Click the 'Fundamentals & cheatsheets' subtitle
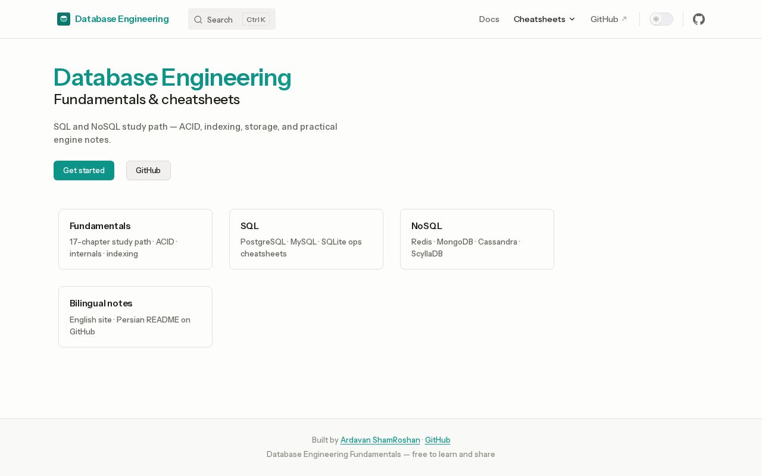 tap(146, 99)
